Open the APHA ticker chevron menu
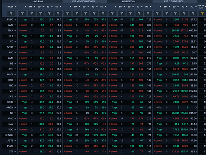 point(15,47)
